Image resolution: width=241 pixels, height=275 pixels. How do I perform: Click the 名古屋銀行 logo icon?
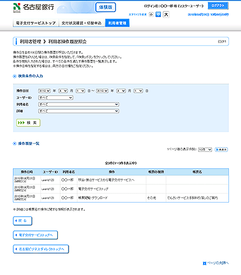pyautogui.click(x=17, y=8)
